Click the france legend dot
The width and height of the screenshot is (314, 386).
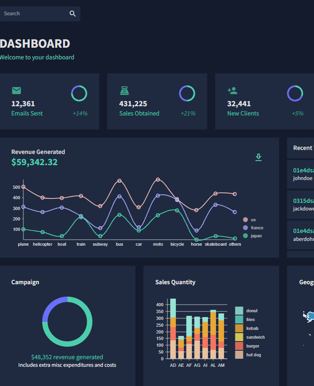(x=245, y=228)
